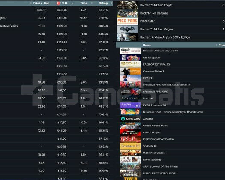The height and width of the screenshot is (180, 225).
Task: Open RISK: Global Domination title link
Action: (x=158, y=139)
